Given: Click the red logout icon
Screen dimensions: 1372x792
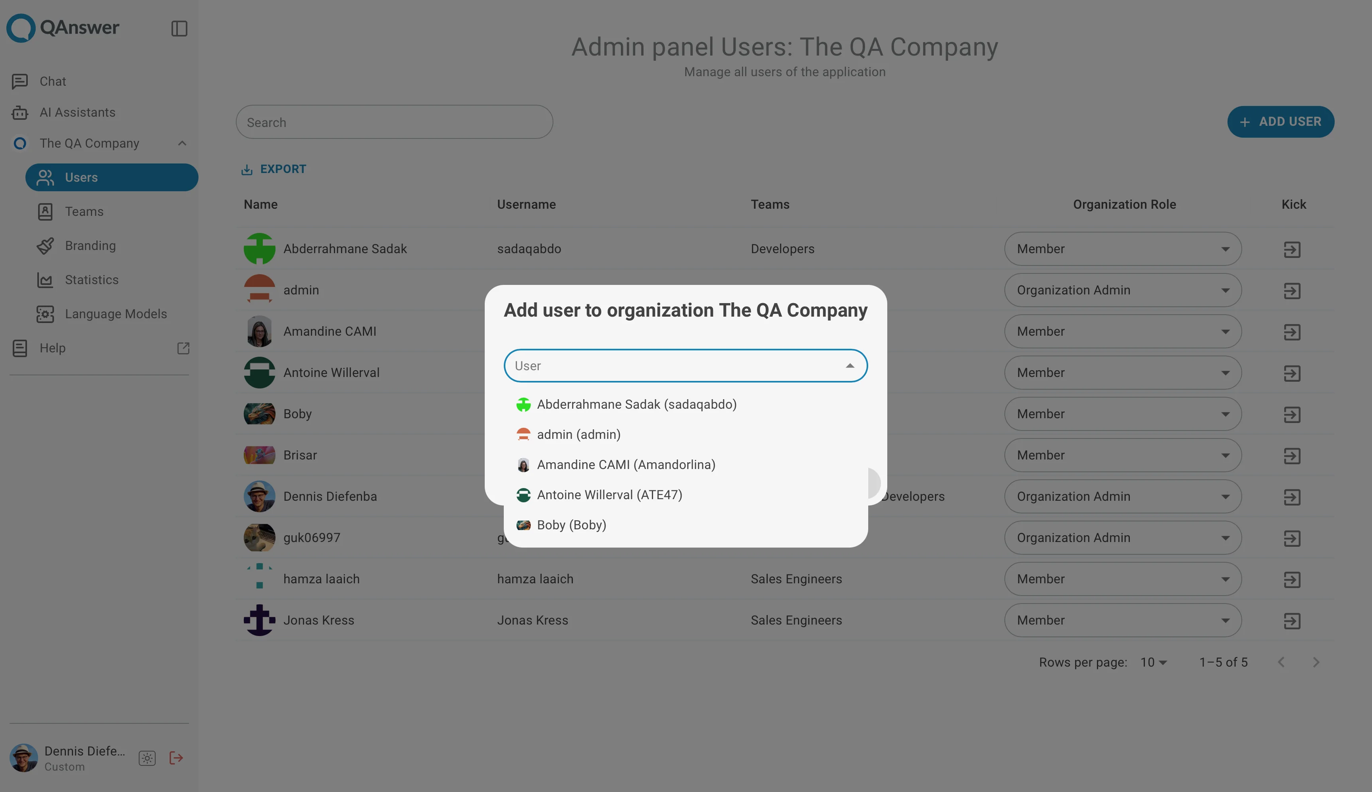Looking at the screenshot, I should click(176, 758).
